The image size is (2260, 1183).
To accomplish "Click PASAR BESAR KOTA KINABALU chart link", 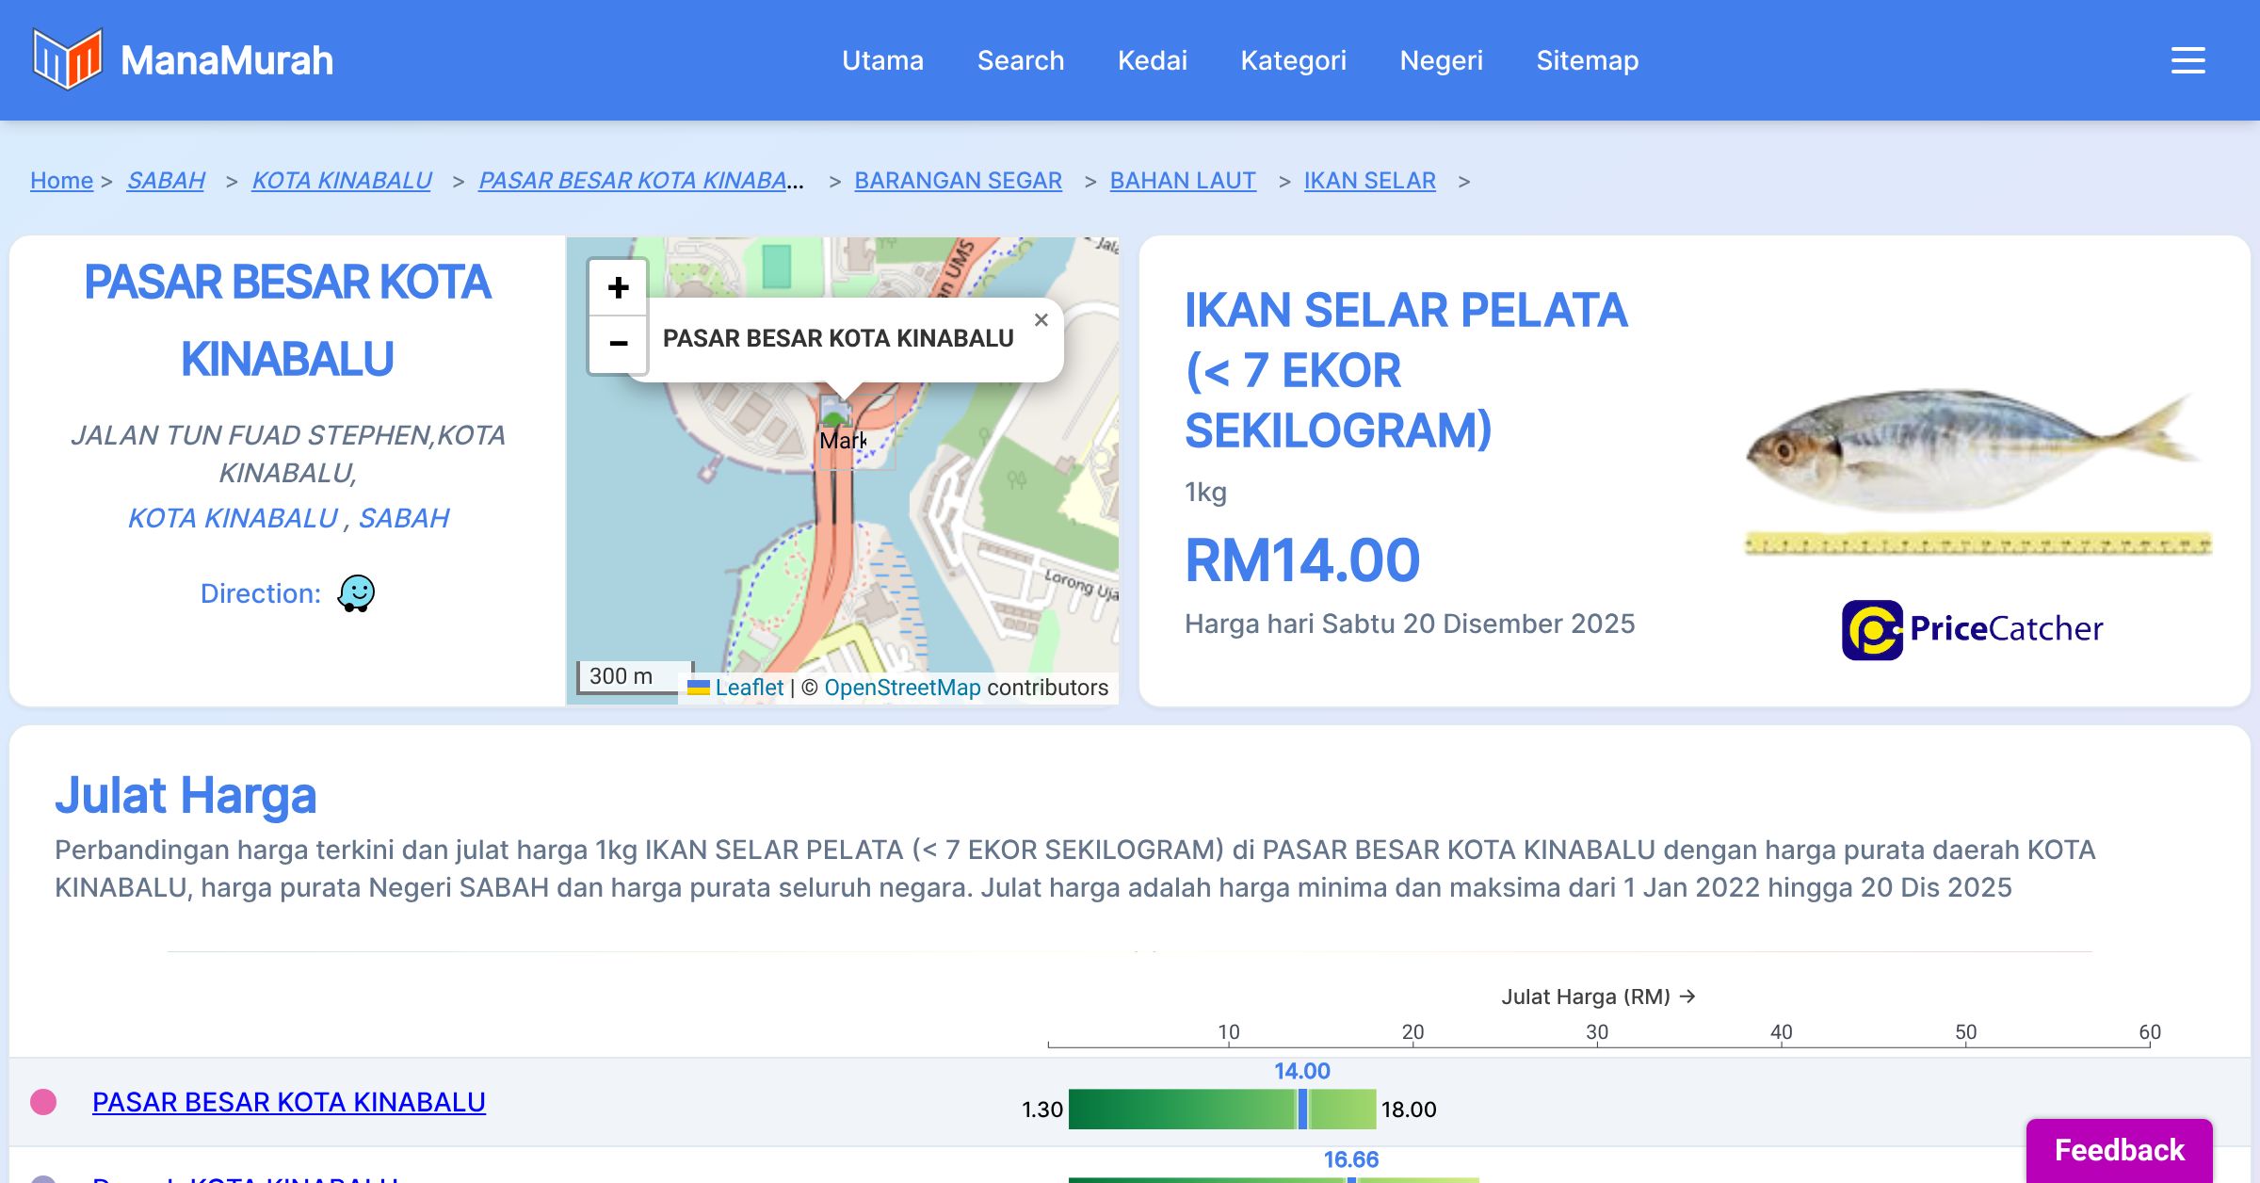I will [x=289, y=1102].
